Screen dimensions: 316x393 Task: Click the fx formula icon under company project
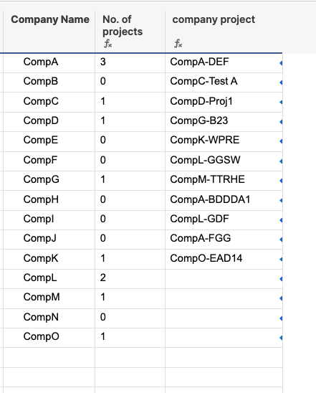178,44
